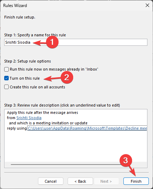Select "and which is a meeting invitation or update" text
Viewport: 153px width, 189px height.
pos(48,123)
